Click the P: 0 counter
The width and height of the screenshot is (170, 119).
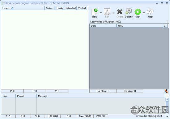click(12, 91)
